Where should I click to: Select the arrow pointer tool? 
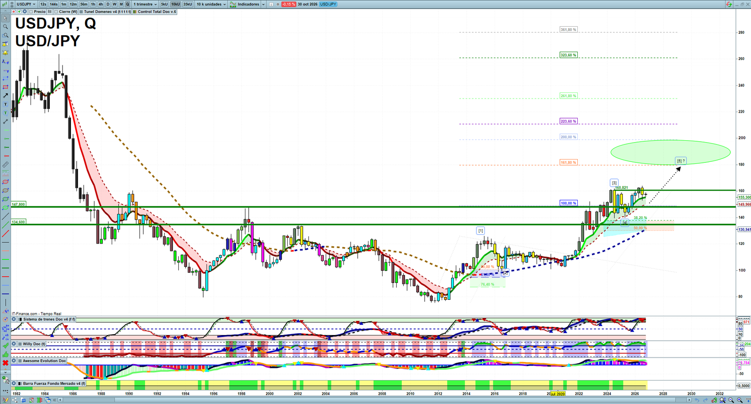click(6, 18)
